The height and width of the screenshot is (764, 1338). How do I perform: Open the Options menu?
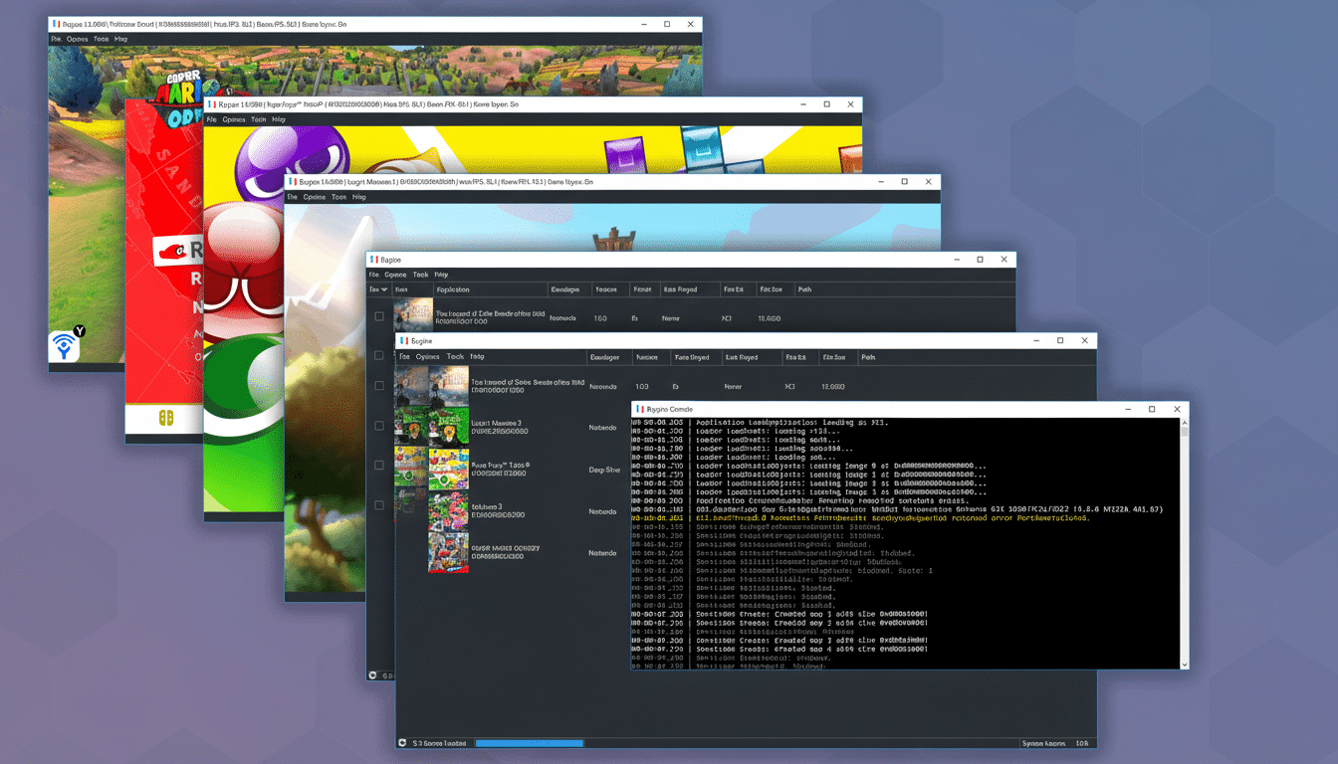pos(426,356)
